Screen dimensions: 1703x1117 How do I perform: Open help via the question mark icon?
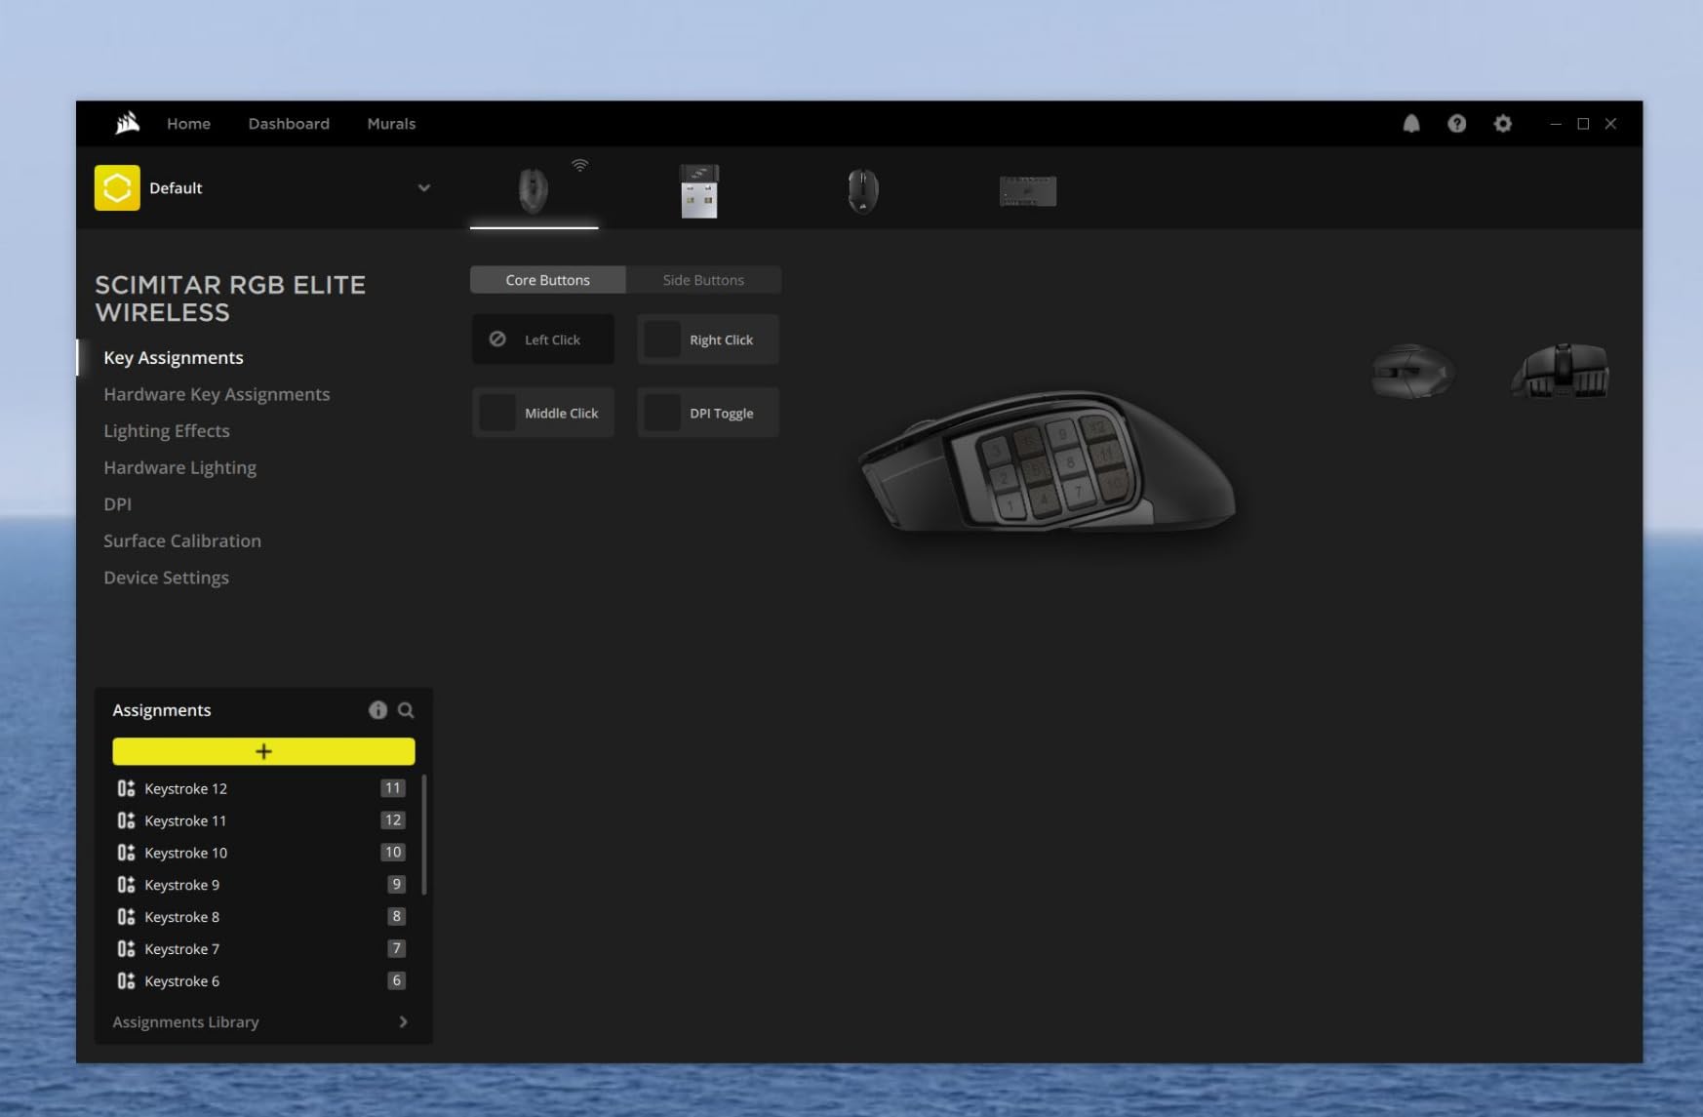tap(1456, 124)
